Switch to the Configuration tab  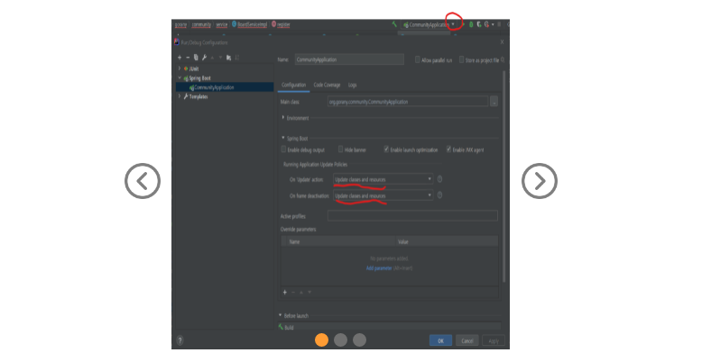click(x=293, y=85)
